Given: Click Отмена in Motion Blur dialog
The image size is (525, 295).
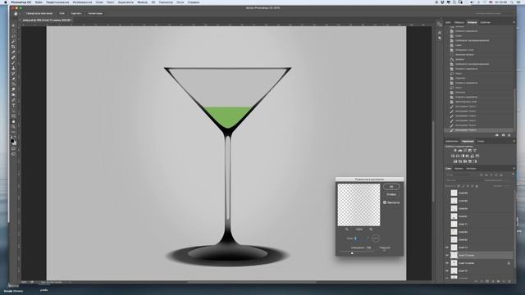Looking at the screenshot, I should (x=391, y=194).
